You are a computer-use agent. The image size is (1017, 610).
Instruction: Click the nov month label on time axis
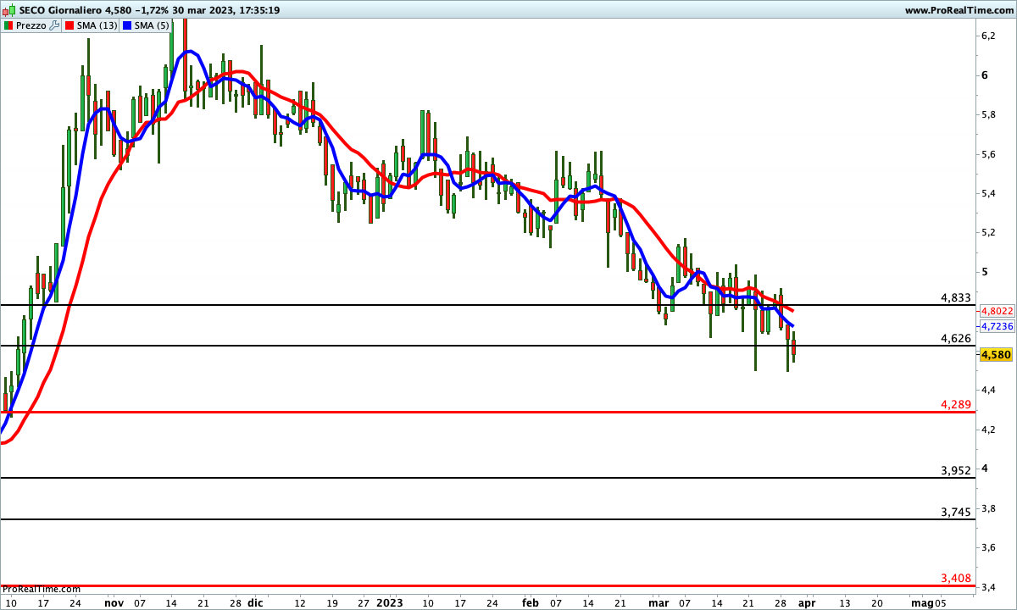(x=114, y=603)
